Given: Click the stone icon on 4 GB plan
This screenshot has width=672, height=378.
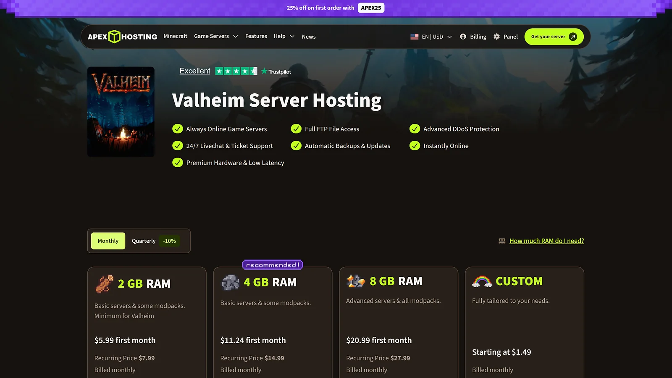Looking at the screenshot, I should coord(230,283).
